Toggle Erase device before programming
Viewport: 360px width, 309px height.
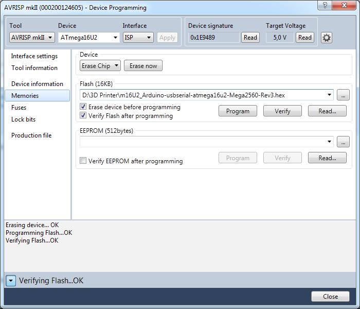[83, 107]
